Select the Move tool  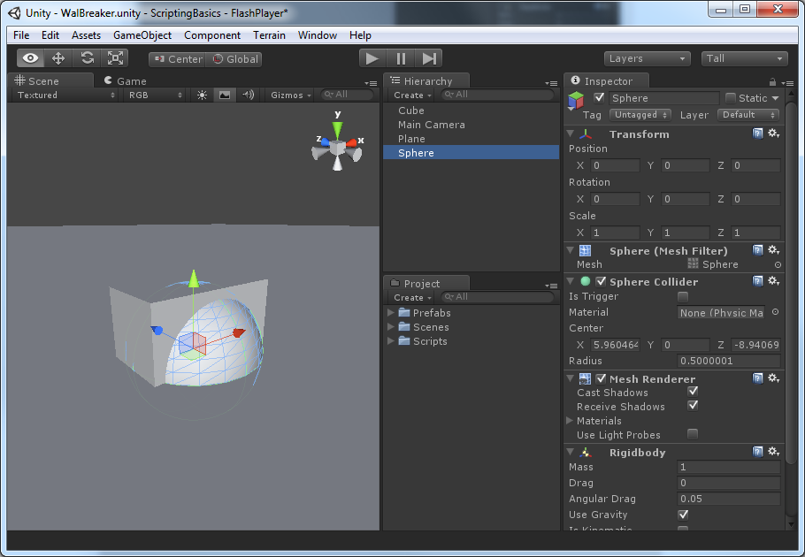pos(58,58)
